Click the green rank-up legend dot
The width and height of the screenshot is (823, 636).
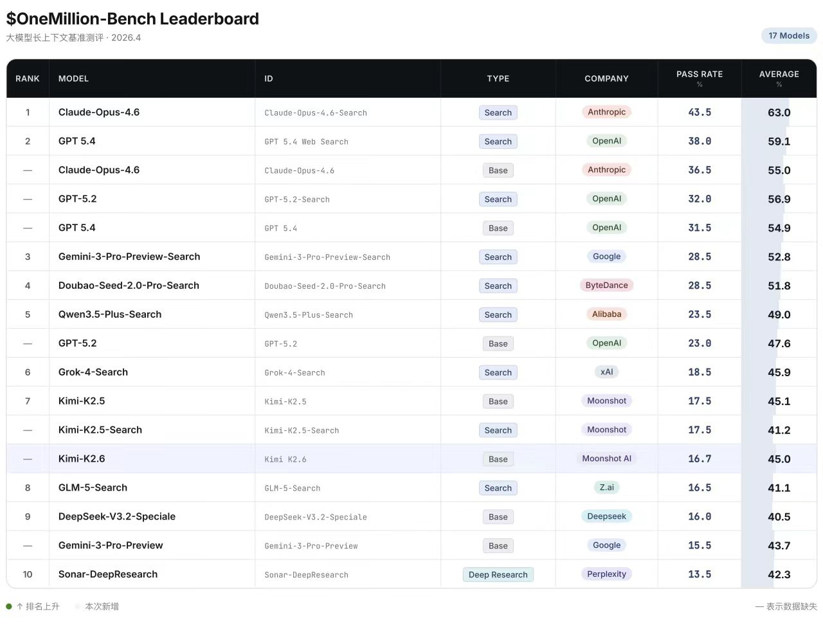[9, 606]
